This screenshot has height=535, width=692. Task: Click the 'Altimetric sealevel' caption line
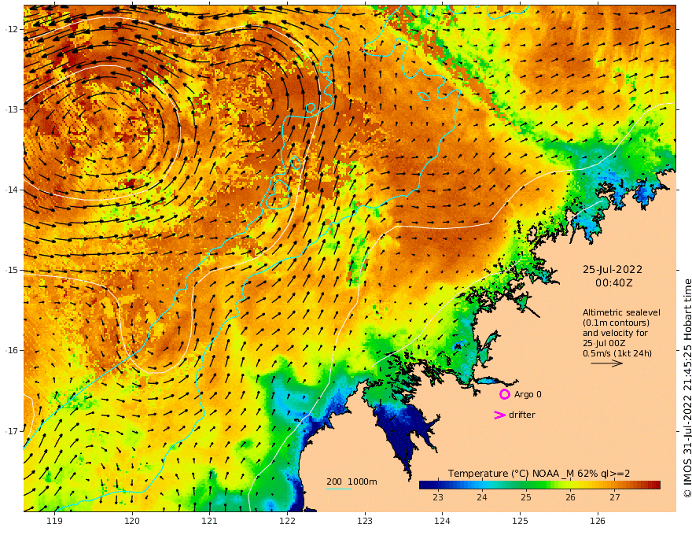pyautogui.click(x=621, y=312)
